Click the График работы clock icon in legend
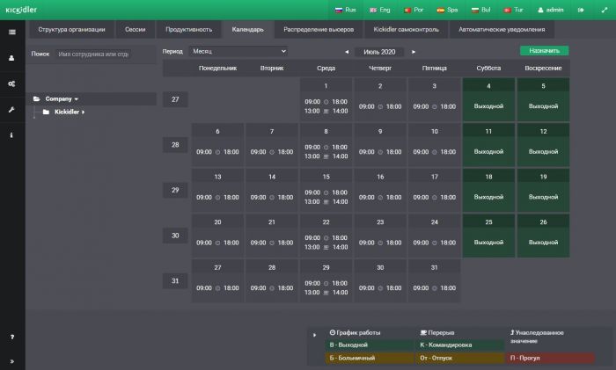This screenshot has height=370, width=616. point(333,333)
